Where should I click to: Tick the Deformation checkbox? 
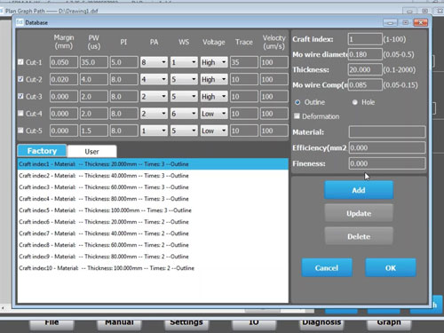[x=297, y=116]
